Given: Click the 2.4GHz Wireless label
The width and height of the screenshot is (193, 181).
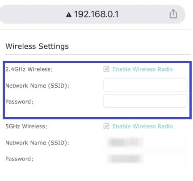Looking at the screenshot, I should tap(29, 69).
